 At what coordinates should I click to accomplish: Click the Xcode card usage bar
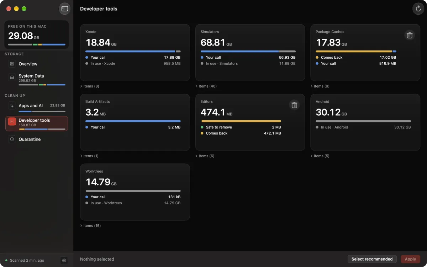(x=133, y=51)
